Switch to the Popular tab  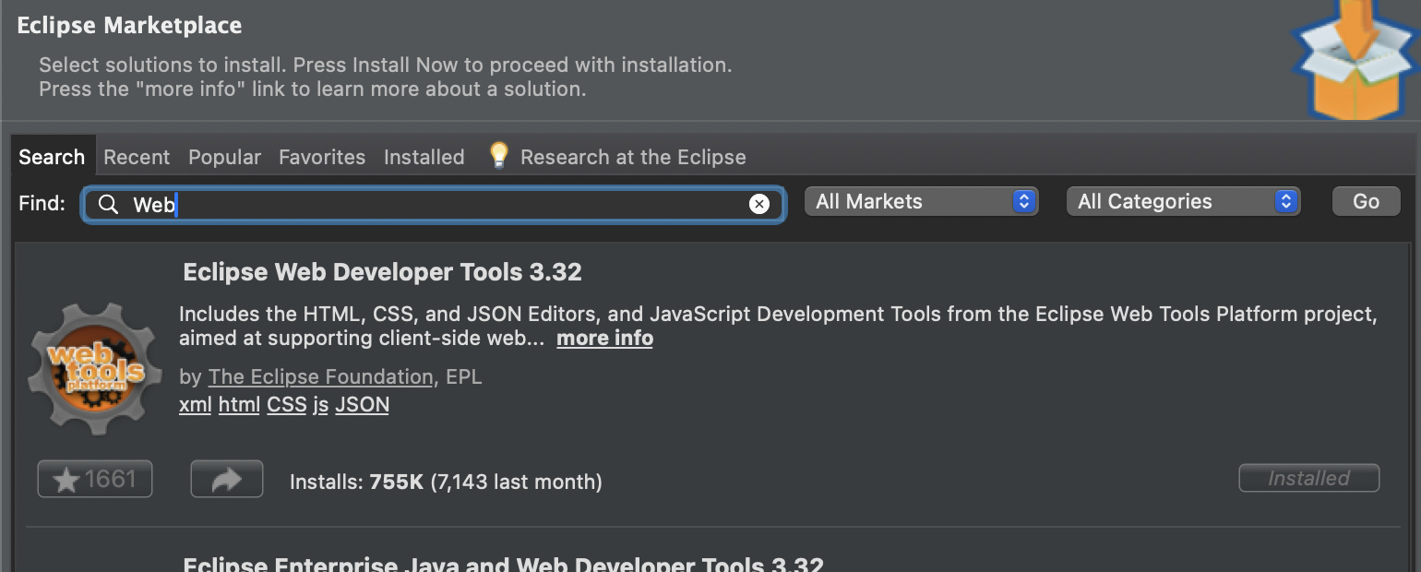(x=224, y=157)
